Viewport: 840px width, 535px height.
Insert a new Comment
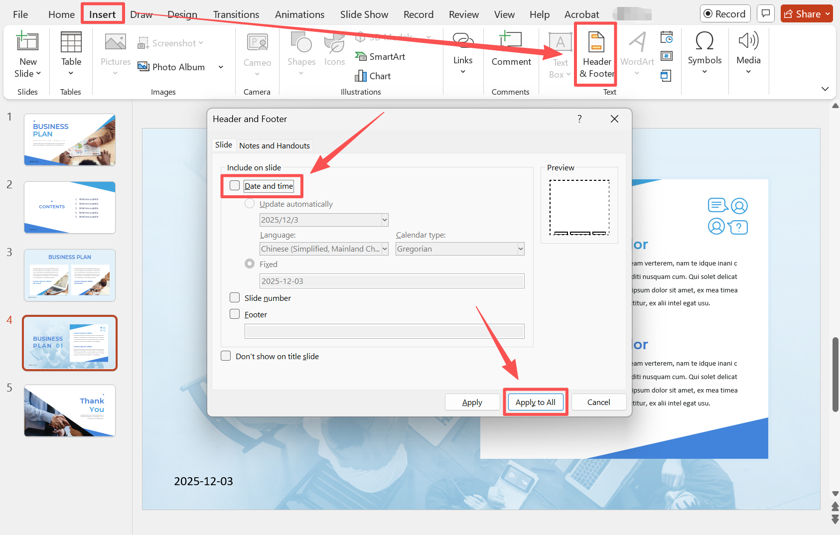pos(511,49)
